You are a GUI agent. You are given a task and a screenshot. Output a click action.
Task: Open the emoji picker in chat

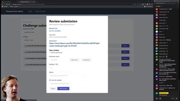coord(157,98)
